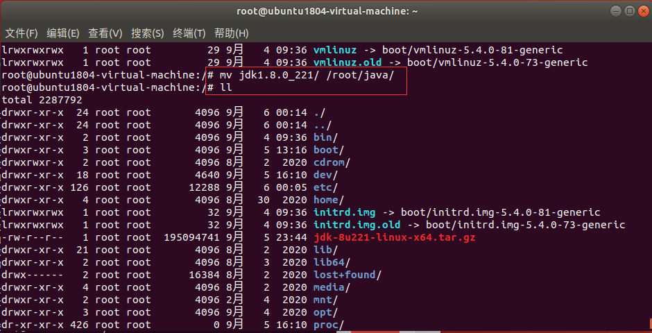
Task: Click the lost+found/ directory entry
Action: 348,275
